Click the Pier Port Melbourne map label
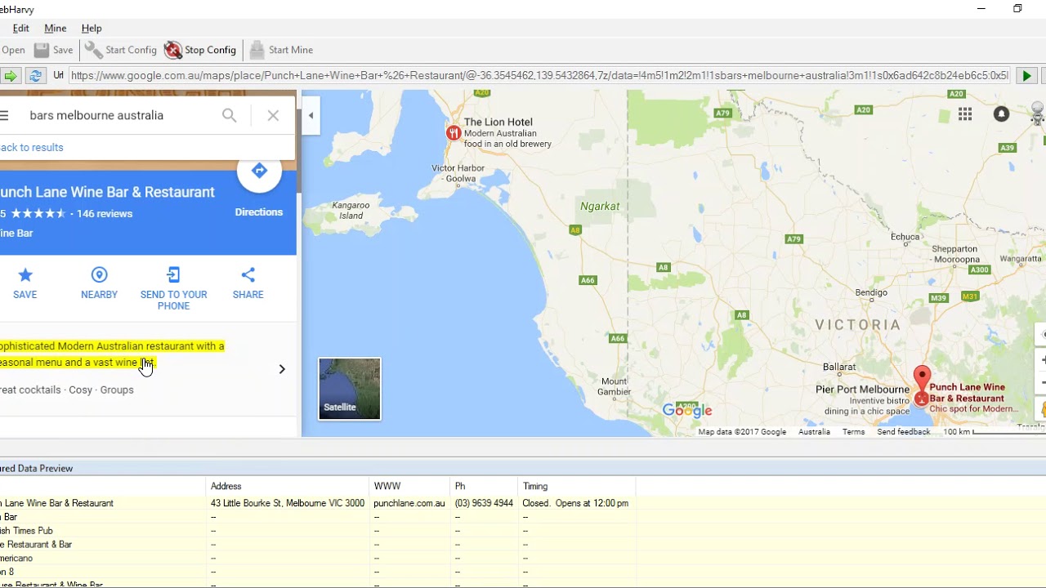 (x=862, y=390)
